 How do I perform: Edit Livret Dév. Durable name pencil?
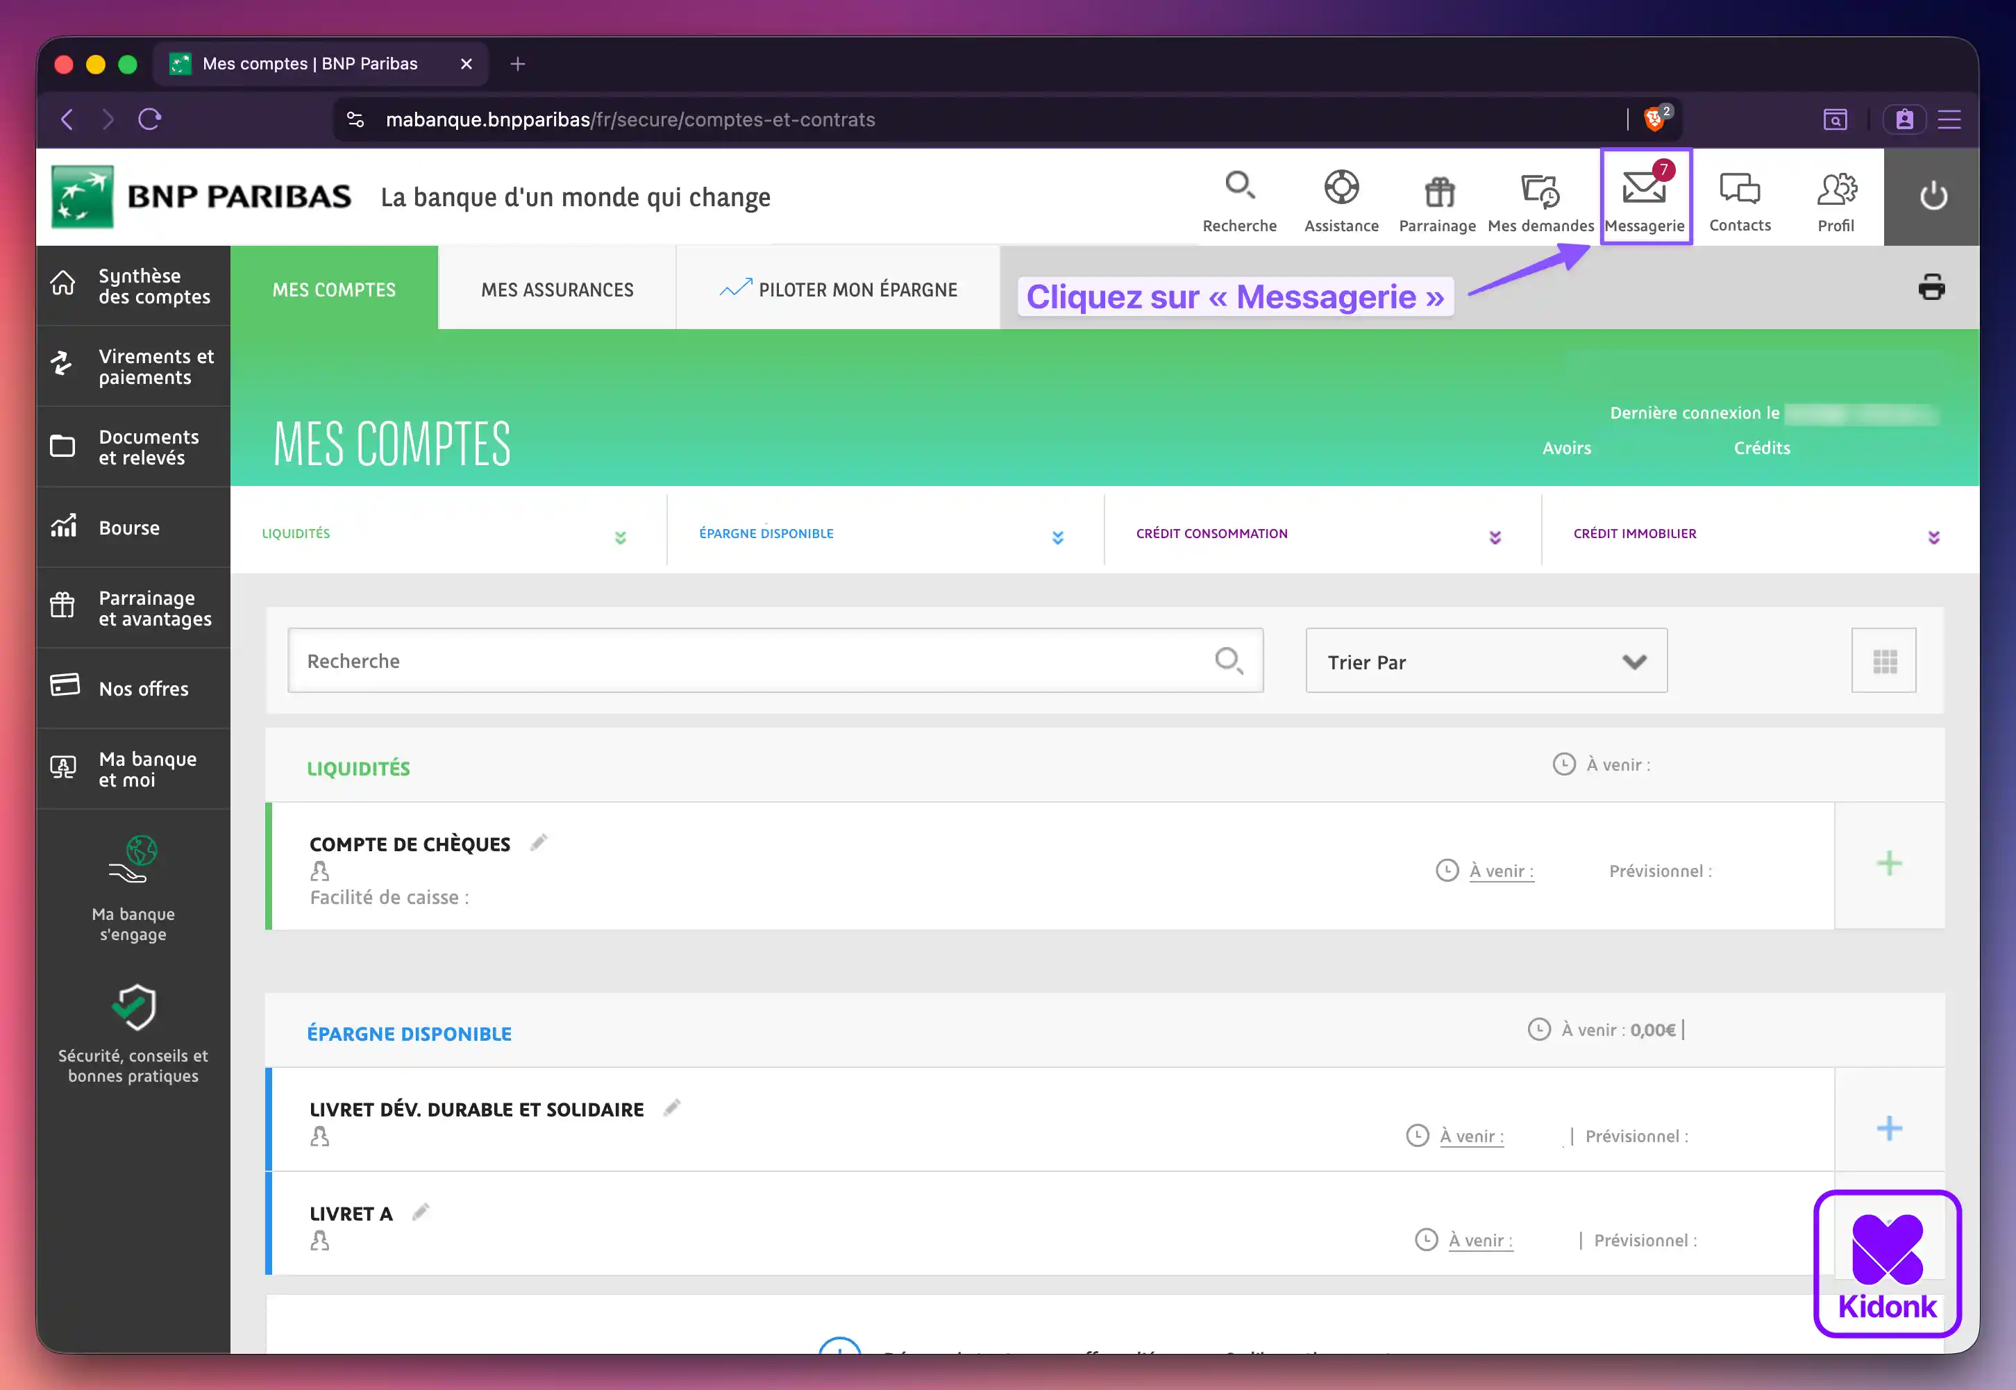point(671,1108)
